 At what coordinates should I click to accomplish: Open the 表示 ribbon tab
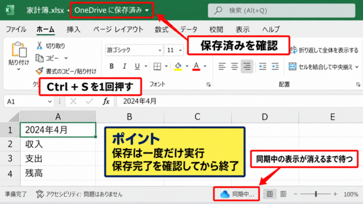point(242,29)
